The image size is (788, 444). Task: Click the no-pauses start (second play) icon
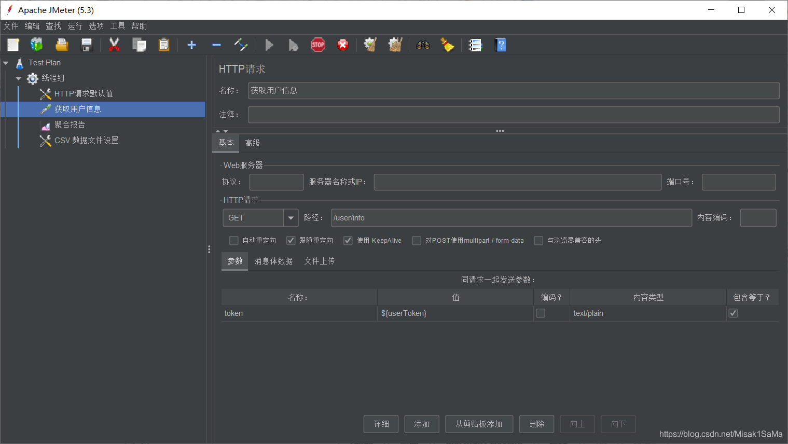293,45
